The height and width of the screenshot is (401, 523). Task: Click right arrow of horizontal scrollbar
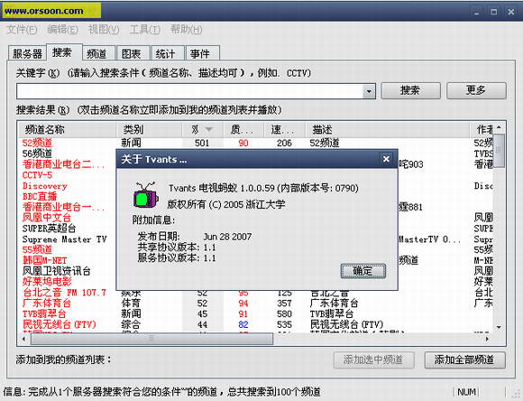[487, 339]
